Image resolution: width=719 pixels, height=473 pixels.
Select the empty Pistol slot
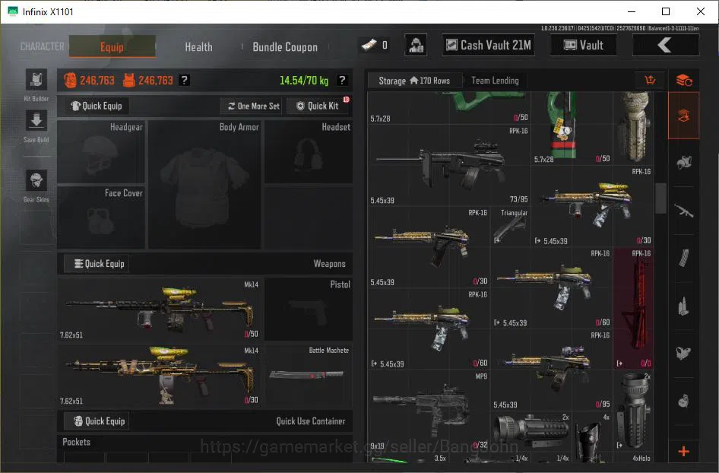pyautogui.click(x=308, y=309)
